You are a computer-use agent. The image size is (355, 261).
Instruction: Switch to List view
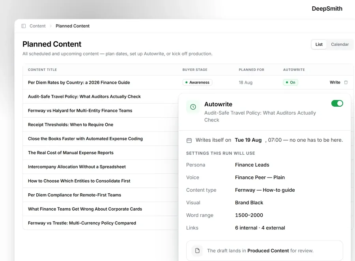pos(319,44)
